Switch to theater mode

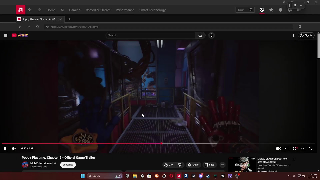(x=303, y=148)
